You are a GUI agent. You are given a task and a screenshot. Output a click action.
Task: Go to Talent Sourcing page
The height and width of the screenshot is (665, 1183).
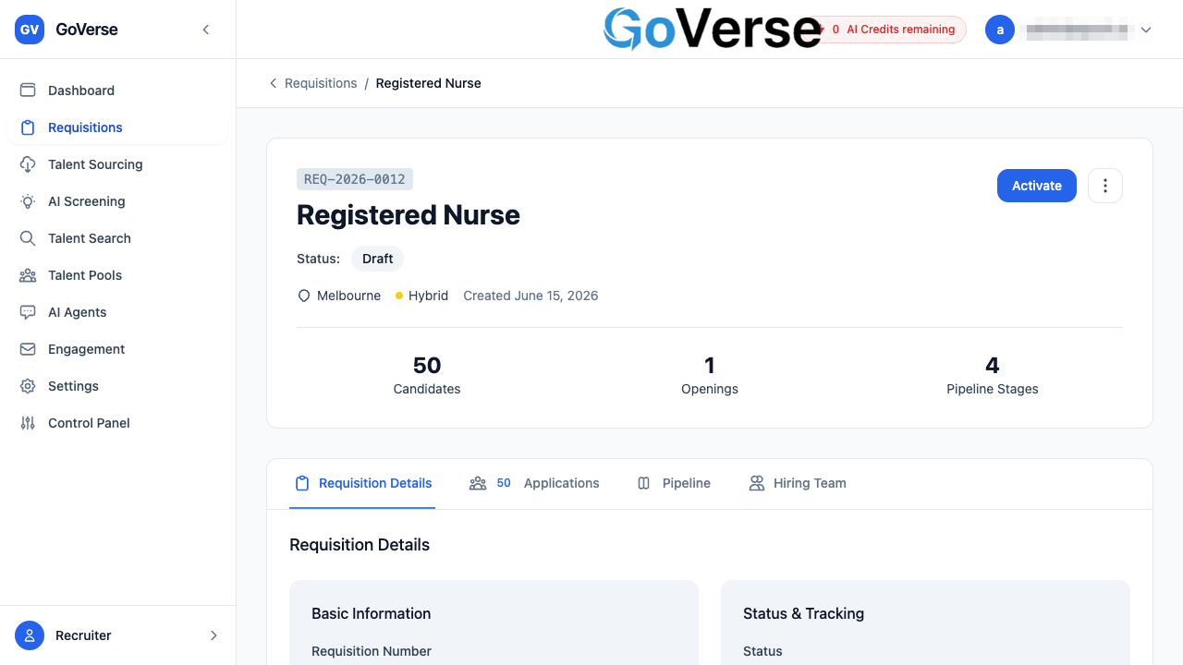coord(117,164)
